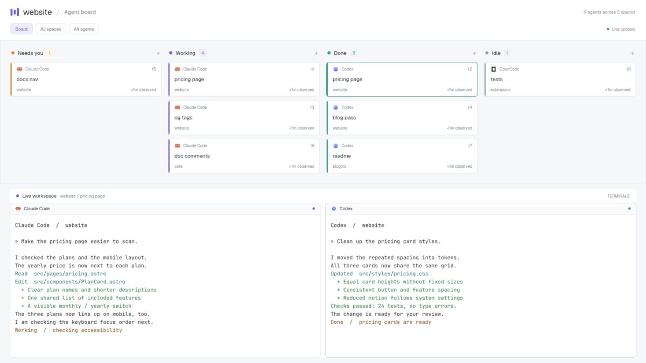Screen dimensions: 646x363
Task: Add a card to the Needs you column
Action: [x=158, y=53]
